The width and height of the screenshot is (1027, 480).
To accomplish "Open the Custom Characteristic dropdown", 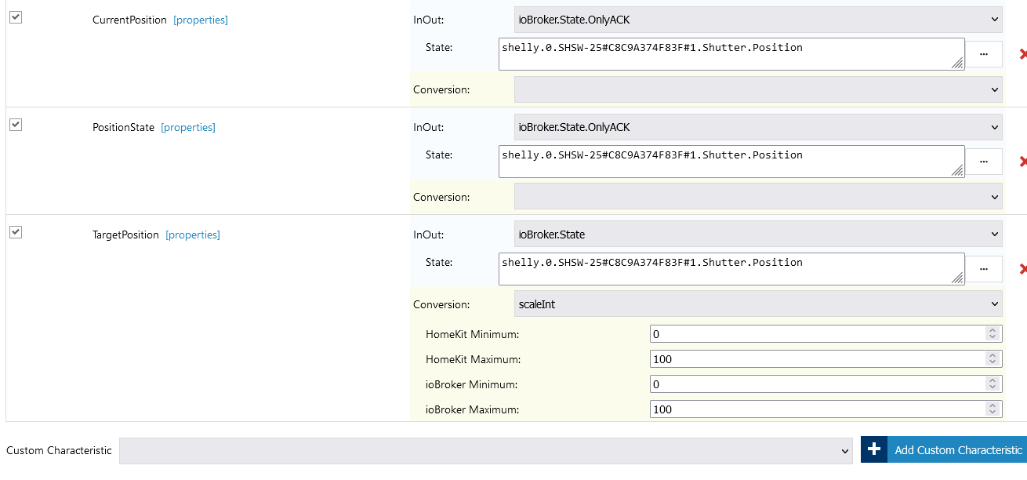I will [x=485, y=451].
